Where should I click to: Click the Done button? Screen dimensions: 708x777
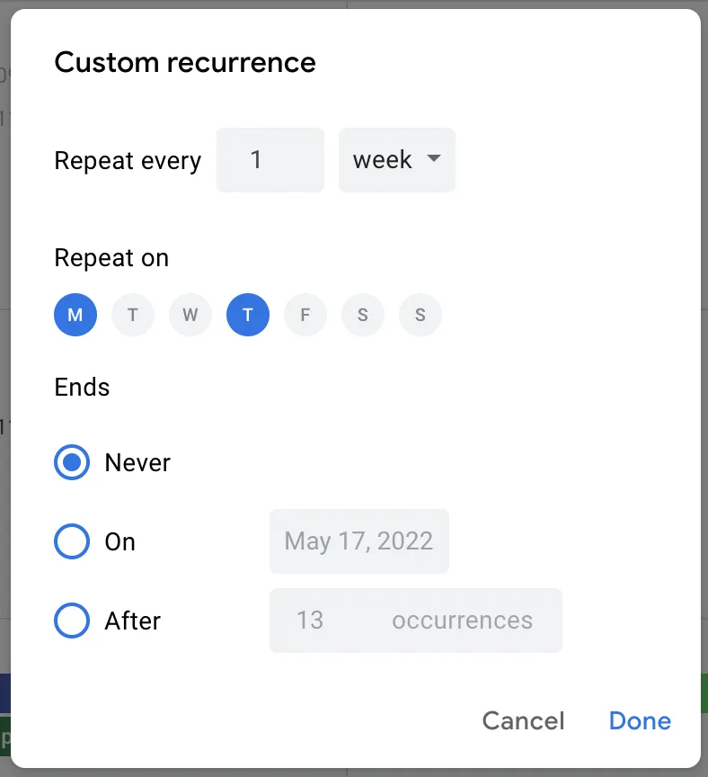[x=639, y=720]
